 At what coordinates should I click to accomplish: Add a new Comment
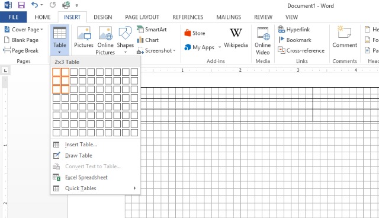coord(345,37)
